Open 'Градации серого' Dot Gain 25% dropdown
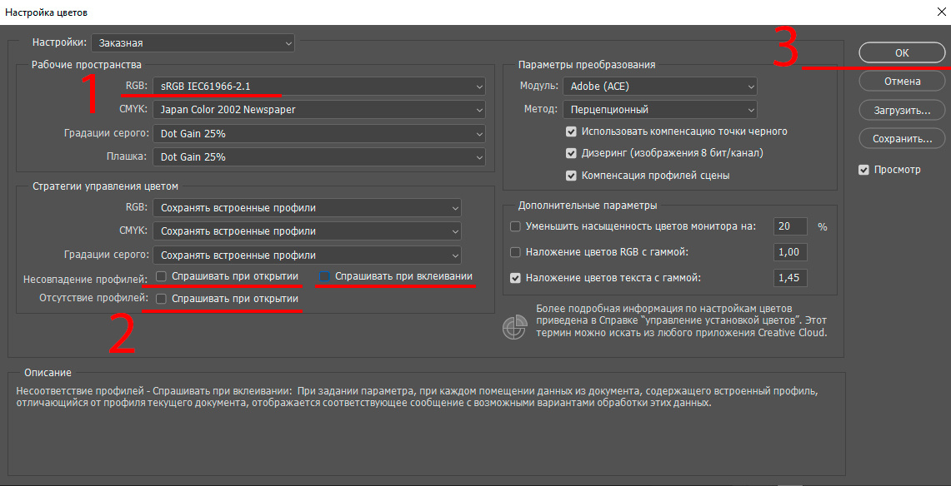Image resolution: width=951 pixels, height=486 pixels. click(318, 133)
